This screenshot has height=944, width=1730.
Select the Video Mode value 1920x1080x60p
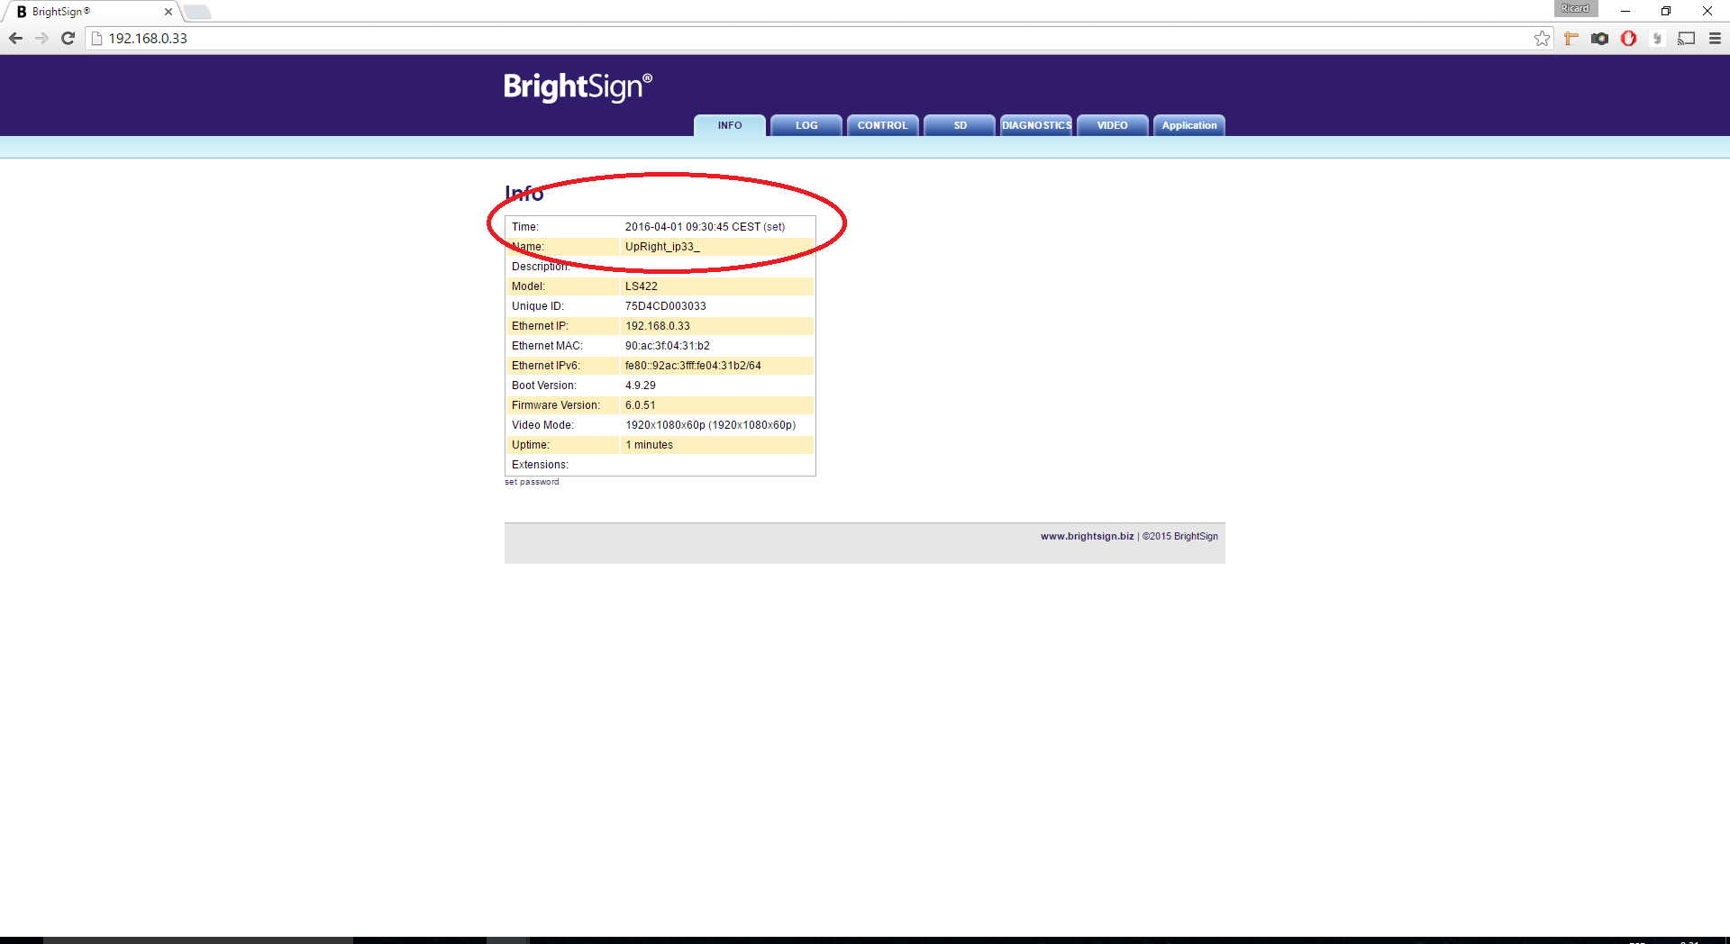point(711,425)
